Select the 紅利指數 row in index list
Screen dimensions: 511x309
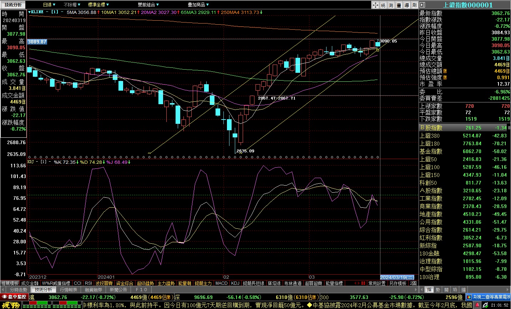click(x=464, y=238)
